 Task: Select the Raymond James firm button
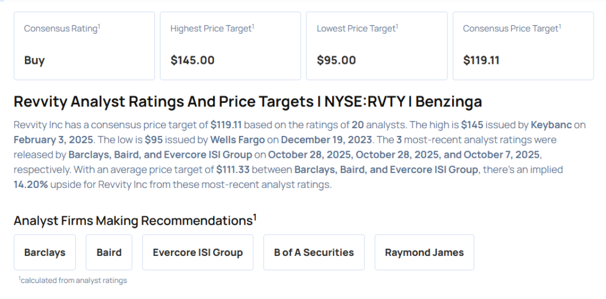click(x=424, y=252)
